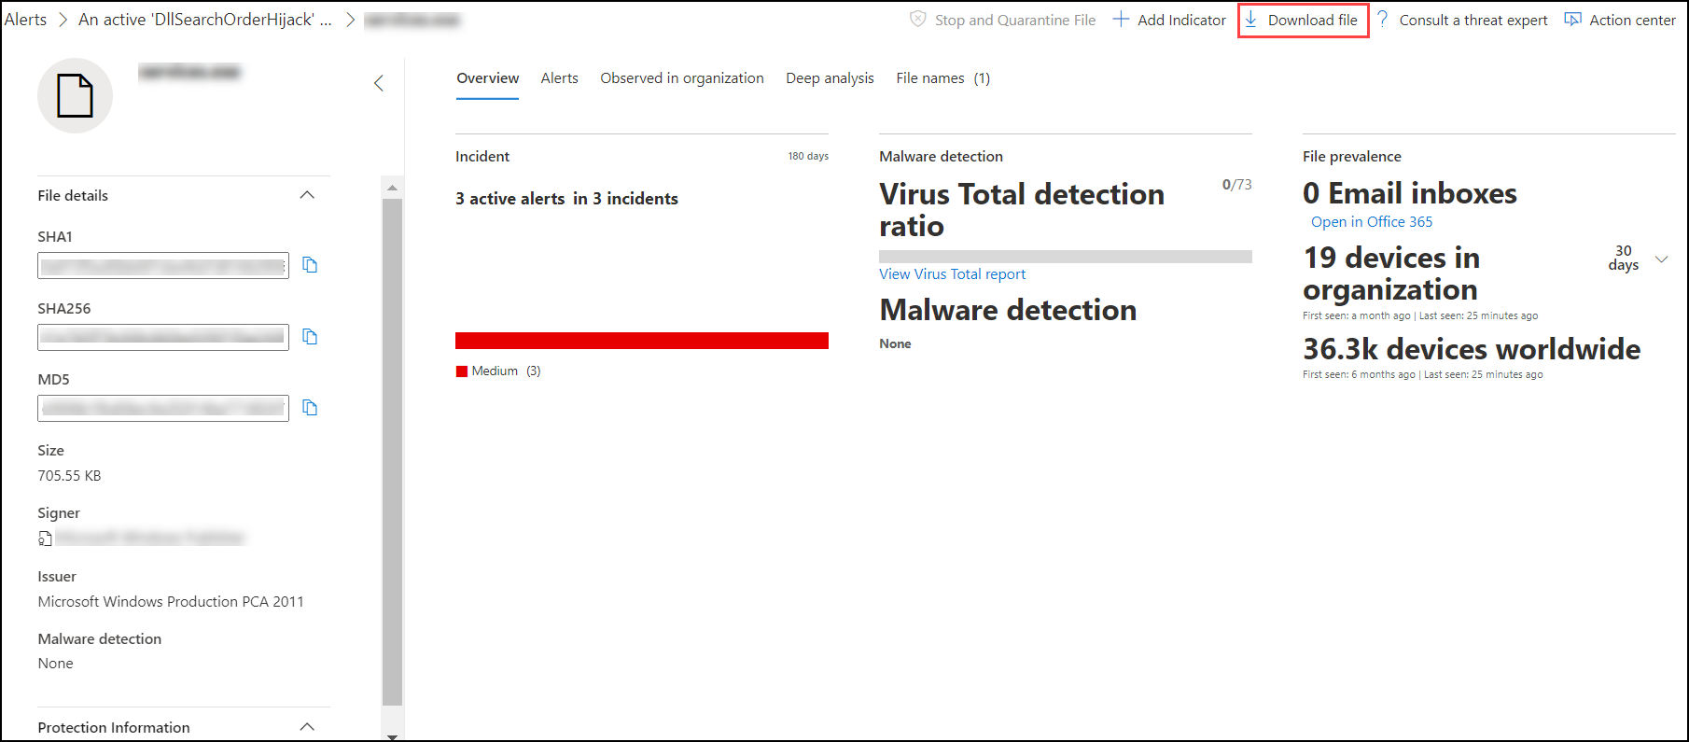Click the large file document icon
This screenshot has height=742, width=1689.
tap(75, 95)
